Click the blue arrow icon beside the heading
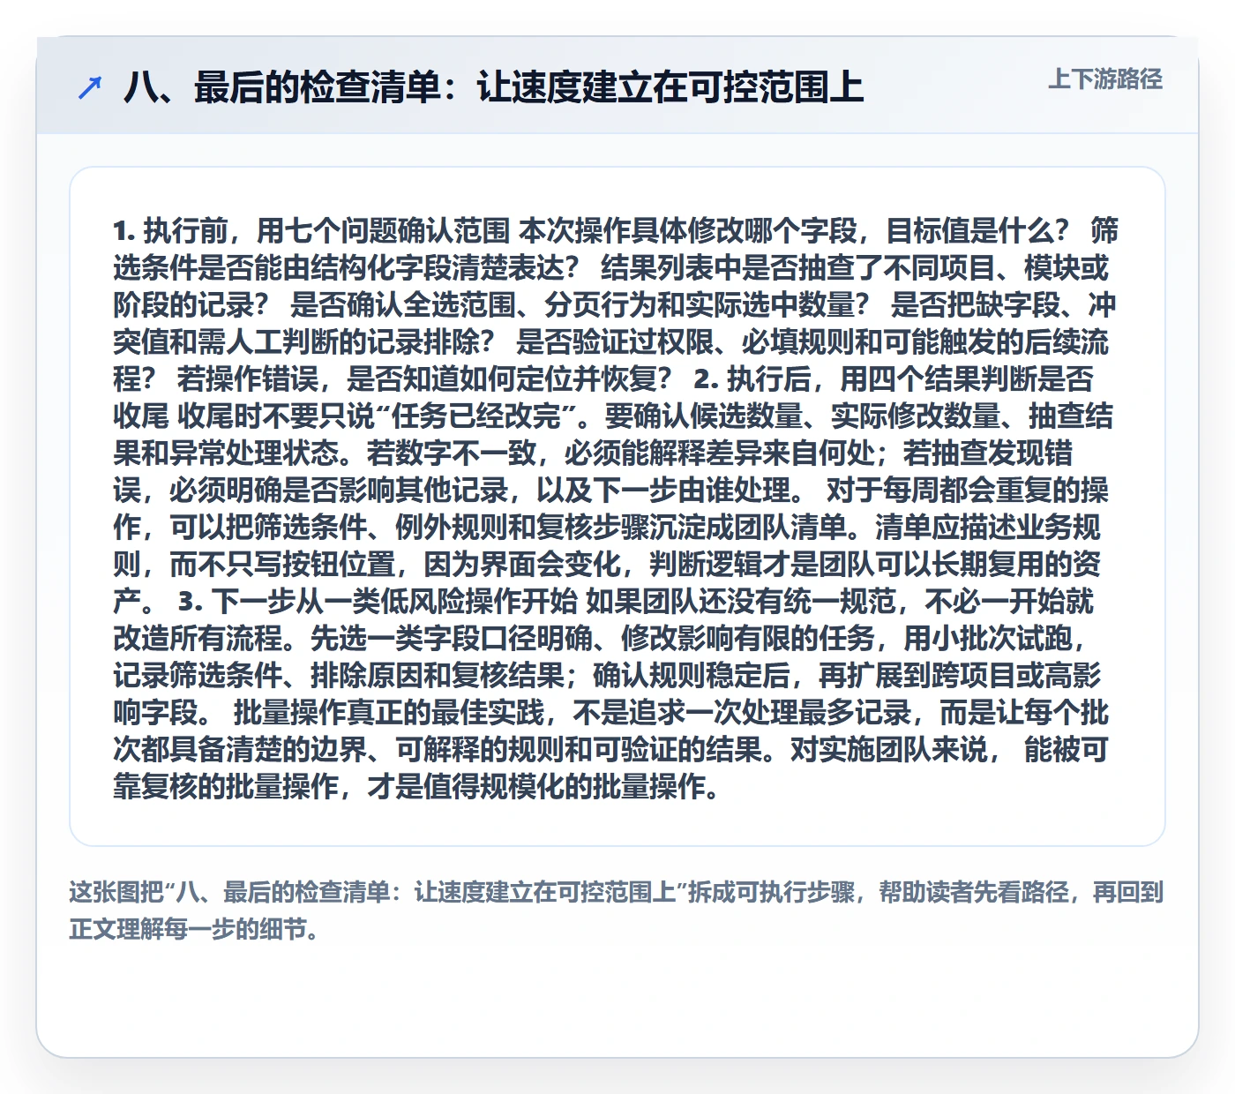The image size is (1235, 1094). coord(90,87)
